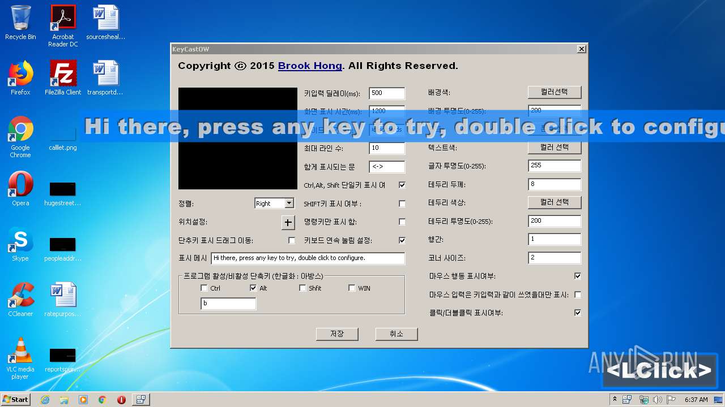Viewport: 725px width, 407px height.
Task: Expand the 정렬 Right alignment dropdown
Action: click(289, 203)
